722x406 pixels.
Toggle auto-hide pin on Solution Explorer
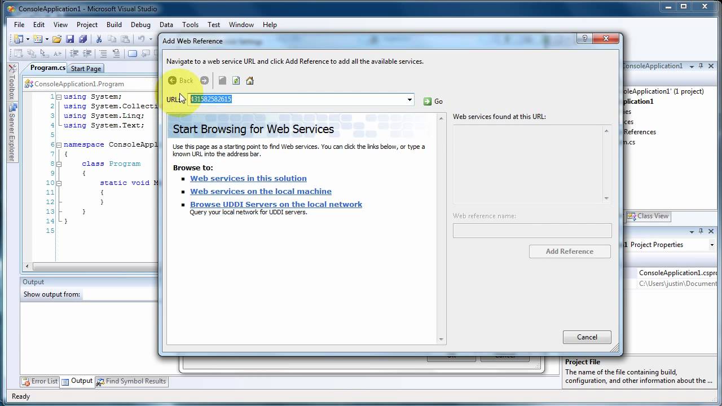point(702,66)
